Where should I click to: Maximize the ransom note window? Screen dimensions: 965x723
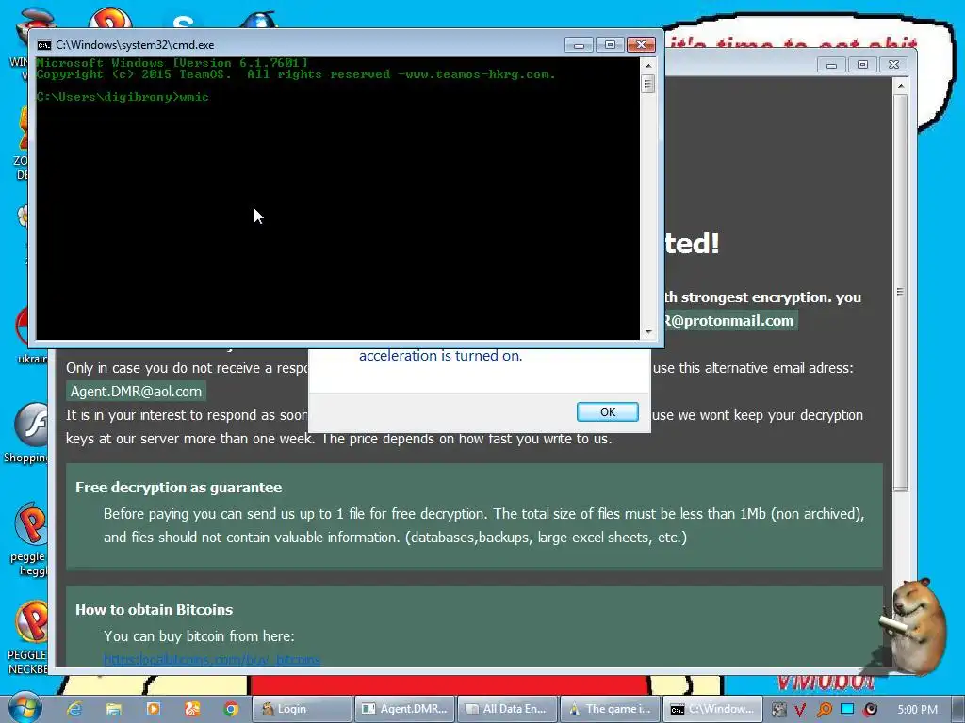pos(862,65)
